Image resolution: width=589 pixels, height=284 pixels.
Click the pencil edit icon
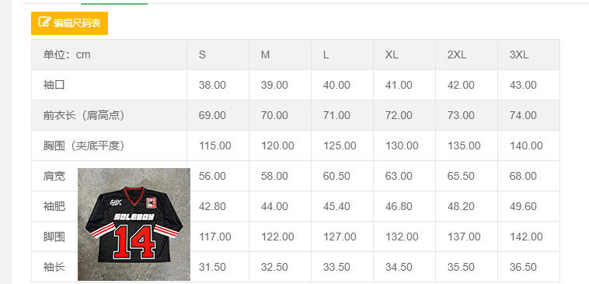(x=44, y=22)
